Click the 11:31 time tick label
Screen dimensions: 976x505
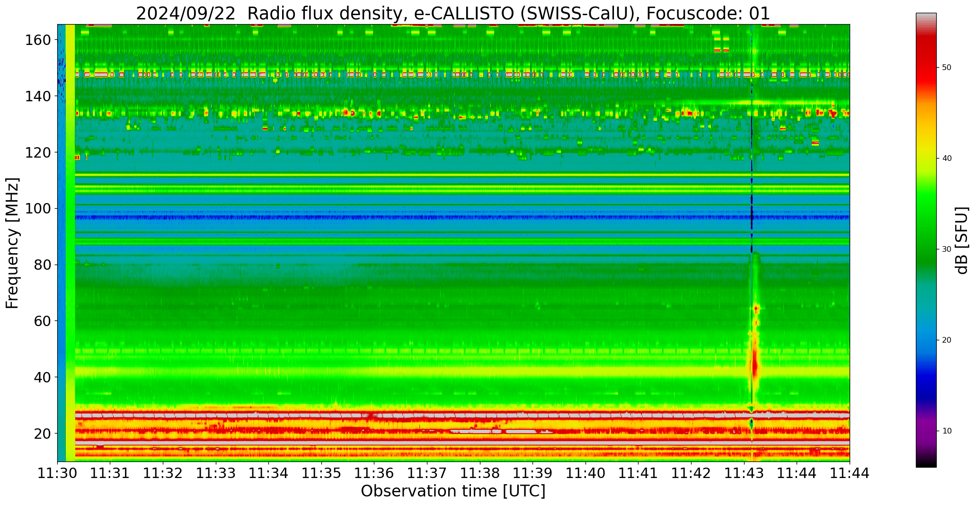[x=110, y=473]
